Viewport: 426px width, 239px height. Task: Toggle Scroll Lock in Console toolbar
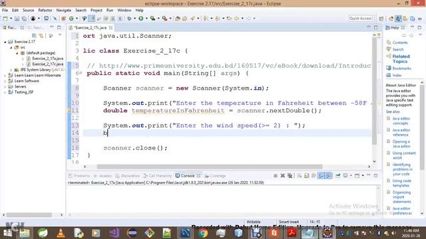[x=307, y=176]
